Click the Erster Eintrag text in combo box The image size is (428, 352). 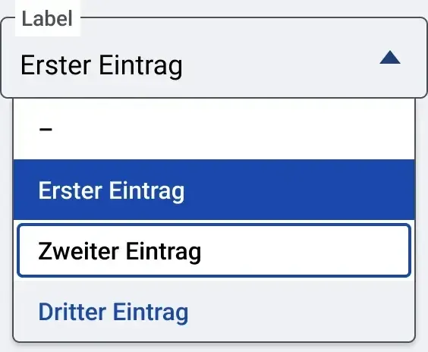[102, 65]
